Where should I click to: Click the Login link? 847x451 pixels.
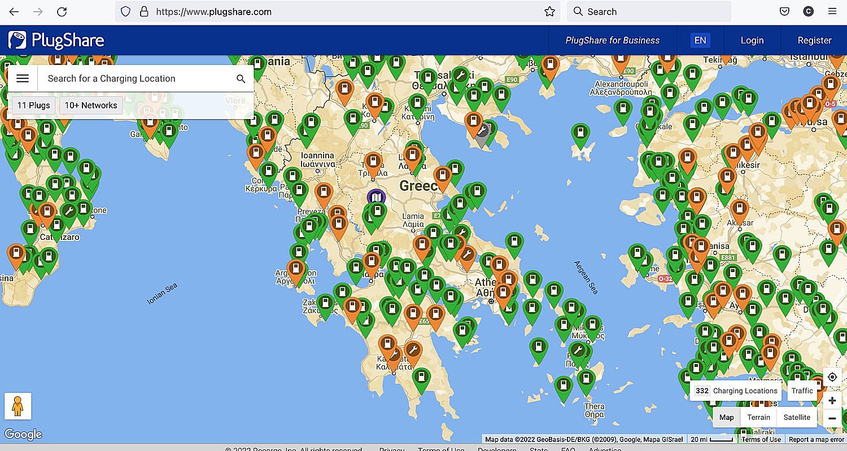click(x=752, y=40)
